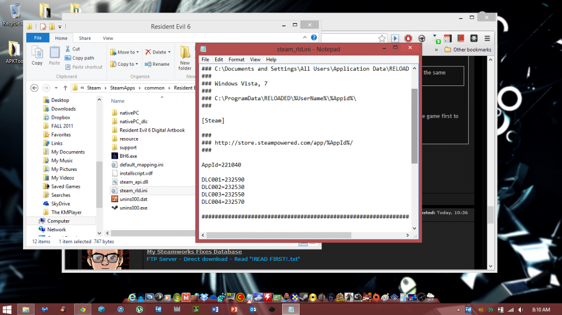
Task: Click the volume icon in the system tray
Action: tap(521, 310)
